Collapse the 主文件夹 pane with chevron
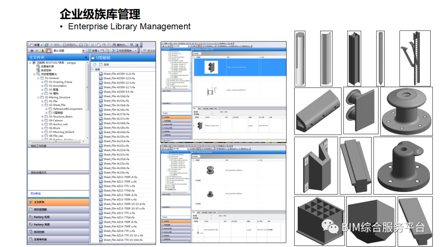 coord(86,57)
